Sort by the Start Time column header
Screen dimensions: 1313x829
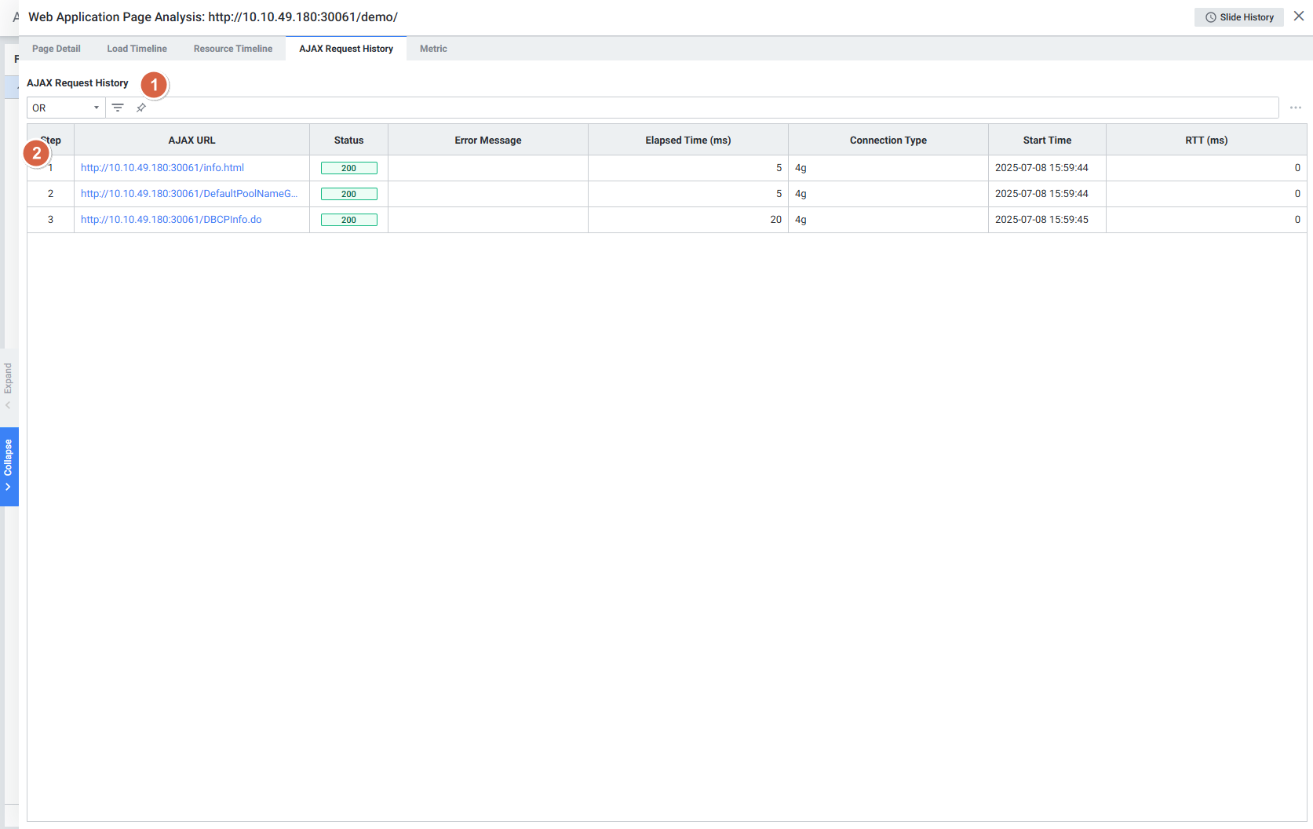point(1047,141)
